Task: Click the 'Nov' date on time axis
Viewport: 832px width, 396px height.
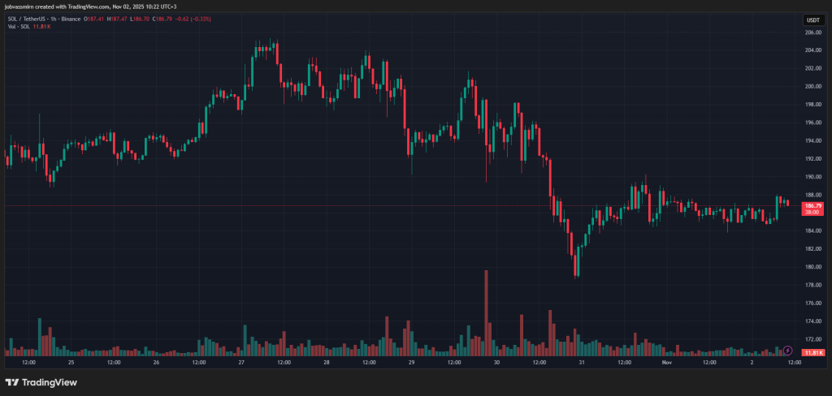Action: tap(667, 363)
